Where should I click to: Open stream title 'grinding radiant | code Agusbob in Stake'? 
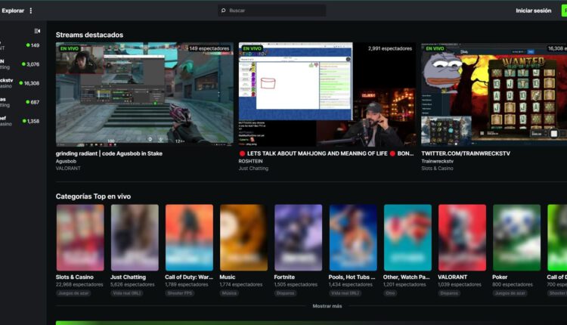pos(109,153)
